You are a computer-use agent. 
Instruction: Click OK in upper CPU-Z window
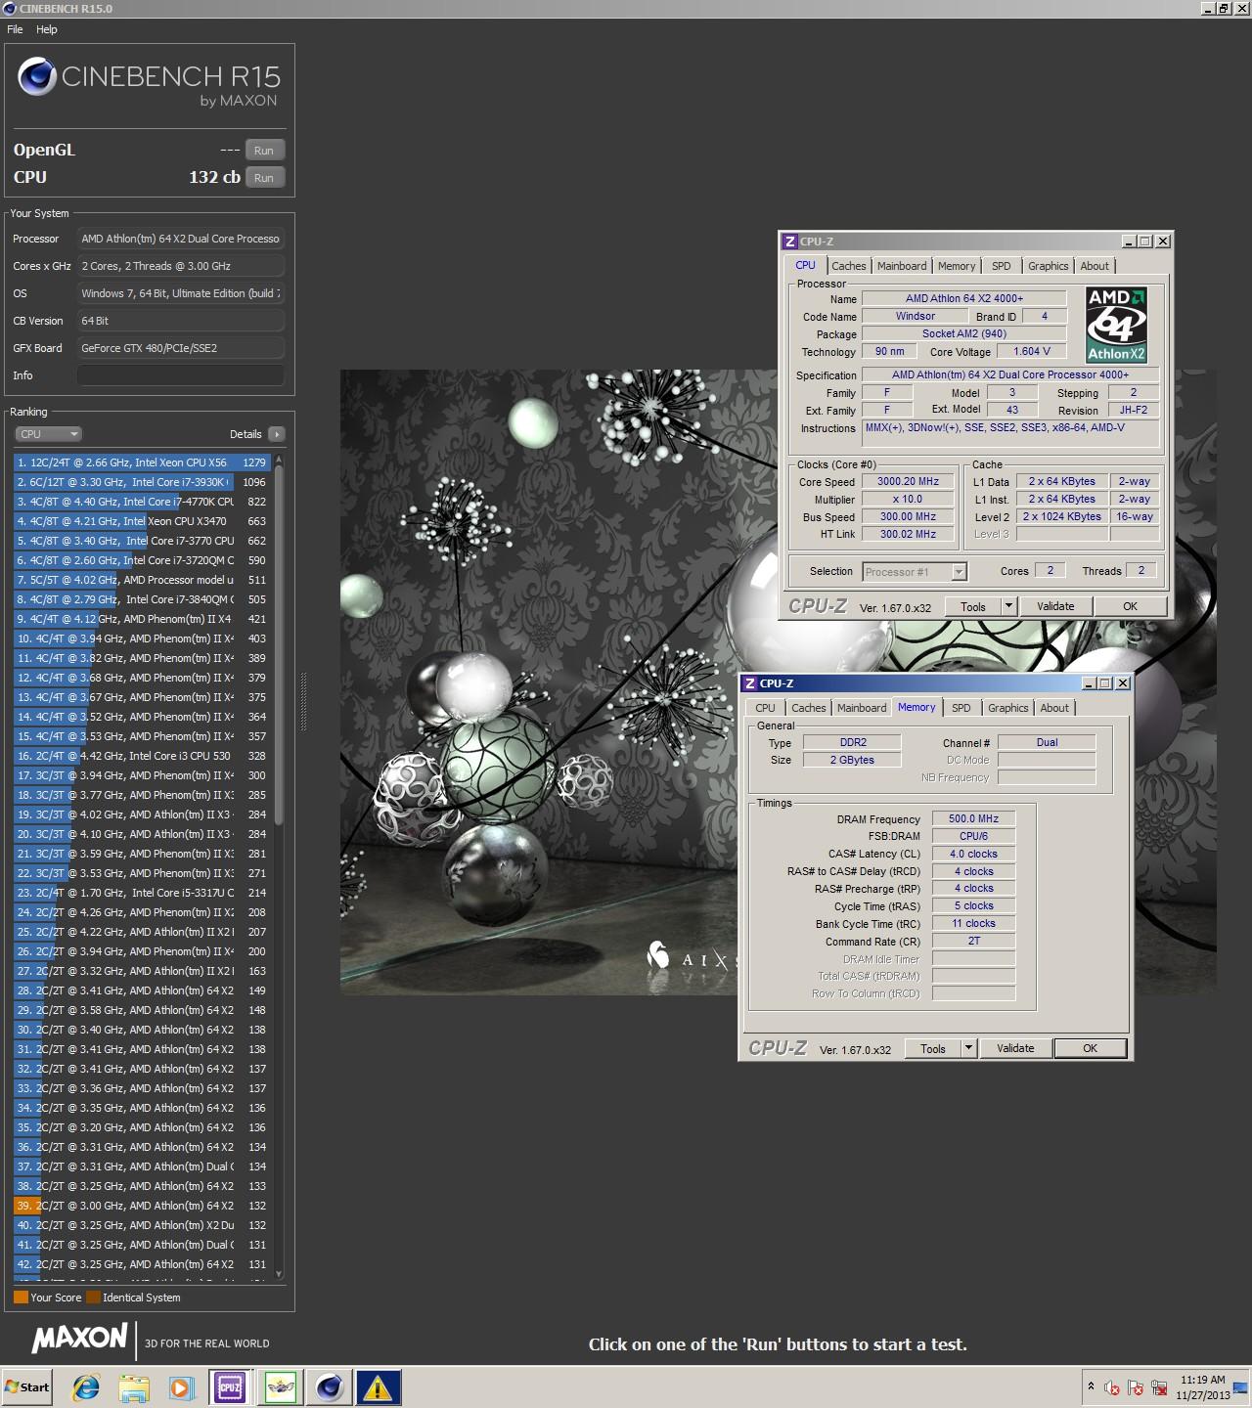(1130, 607)
